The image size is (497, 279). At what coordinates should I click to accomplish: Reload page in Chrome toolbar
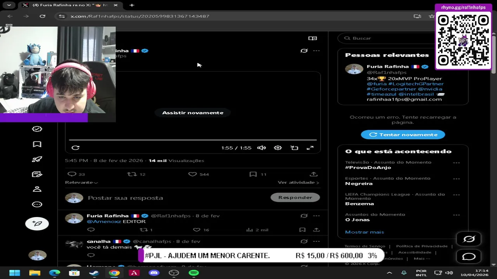(43, 16)
